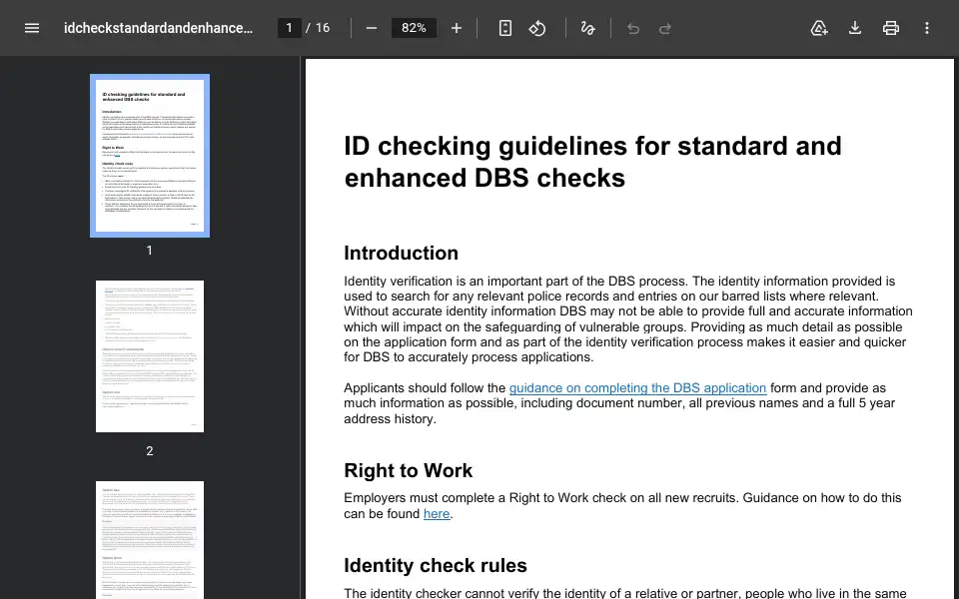Toggle the sidebar hamburger menu
This screenshot has width=959, height=599.
pos(32,28)
